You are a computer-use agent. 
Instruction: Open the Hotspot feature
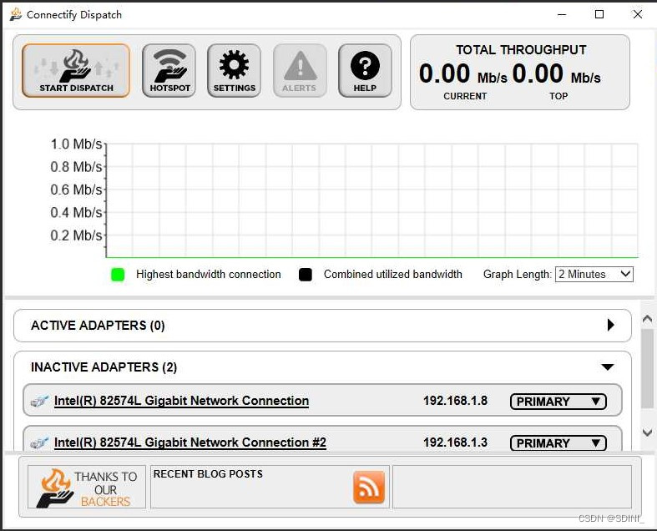[x=169, y=70]
